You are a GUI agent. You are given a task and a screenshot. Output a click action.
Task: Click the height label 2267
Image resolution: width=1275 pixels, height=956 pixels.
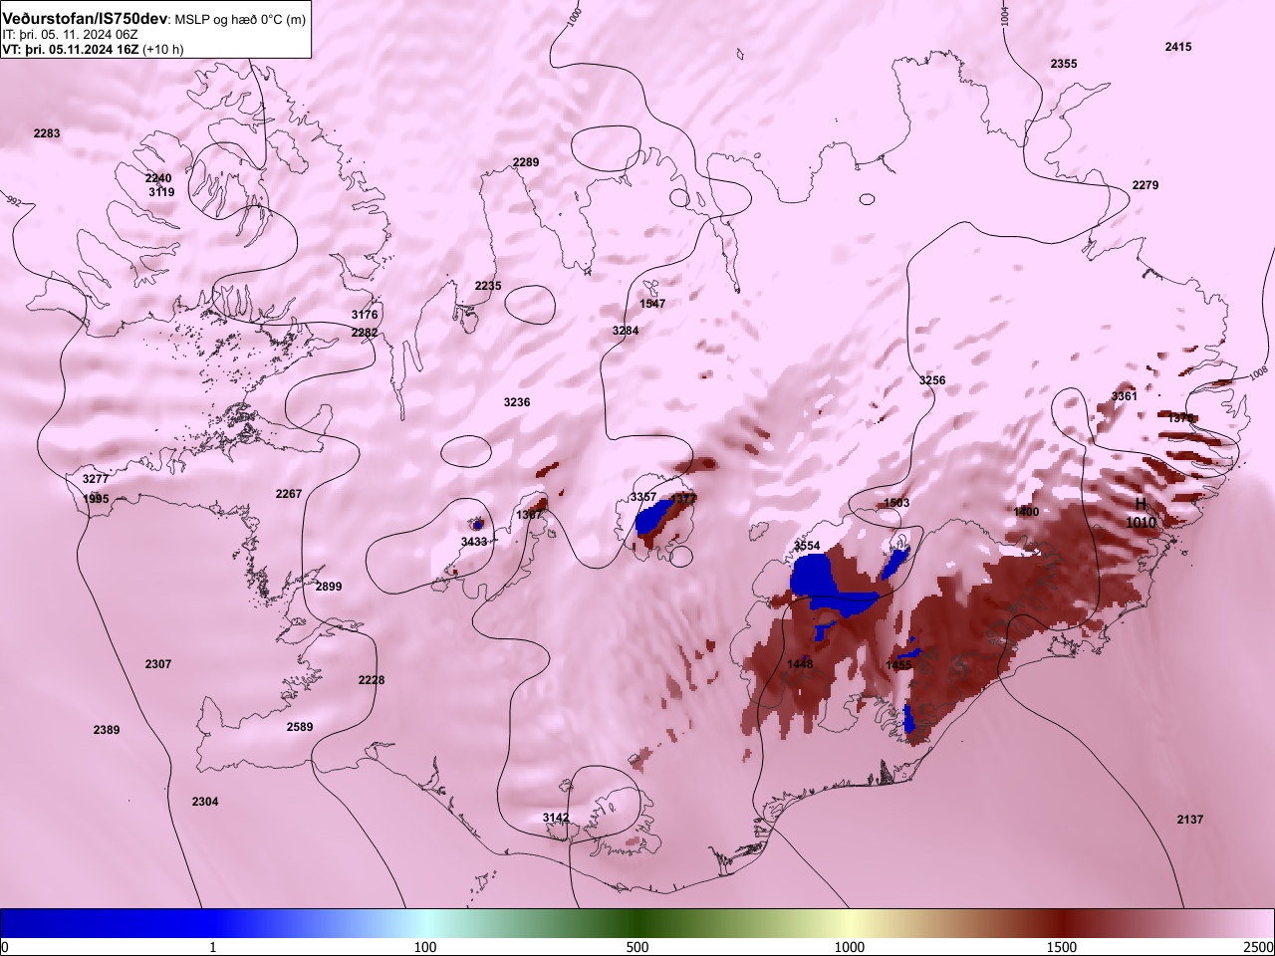(x=289, y=494)
